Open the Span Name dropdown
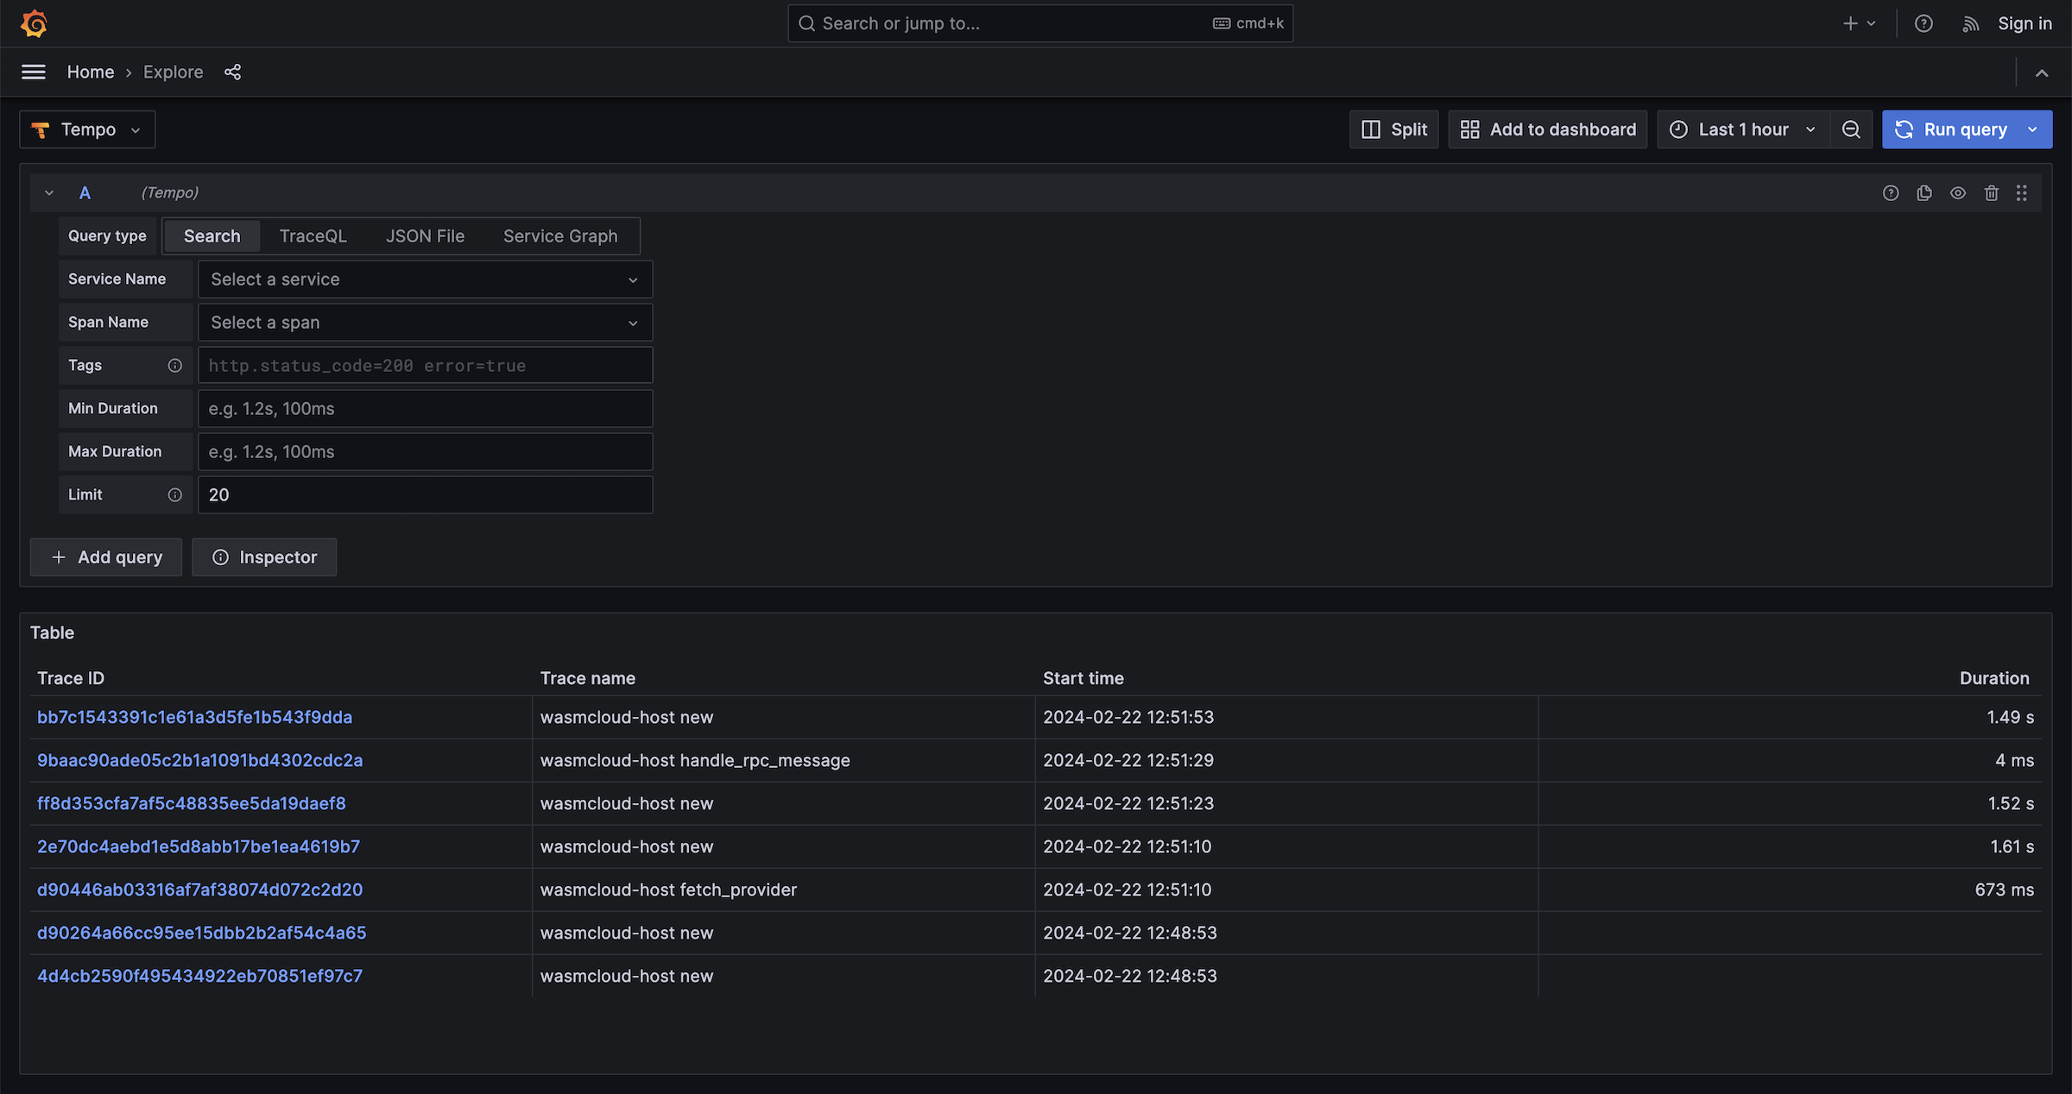Viewport: 2072px width, 1094px height. (425, 322)
